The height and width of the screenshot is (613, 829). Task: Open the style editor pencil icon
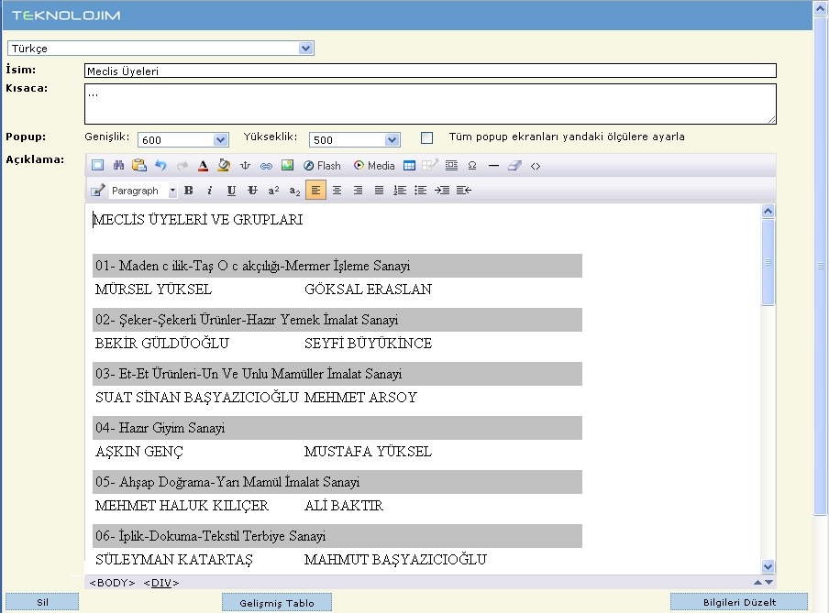coord(97,191)
